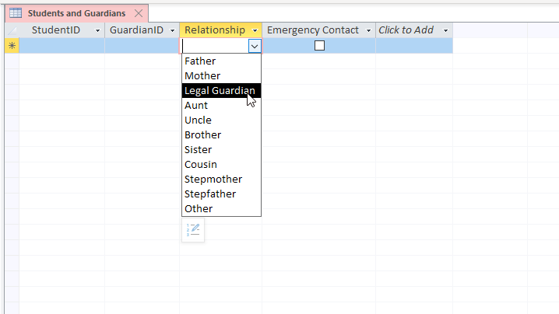Open the StudentID column filter arrow
This screenshot has width=559, height=314.
(97, 30)
